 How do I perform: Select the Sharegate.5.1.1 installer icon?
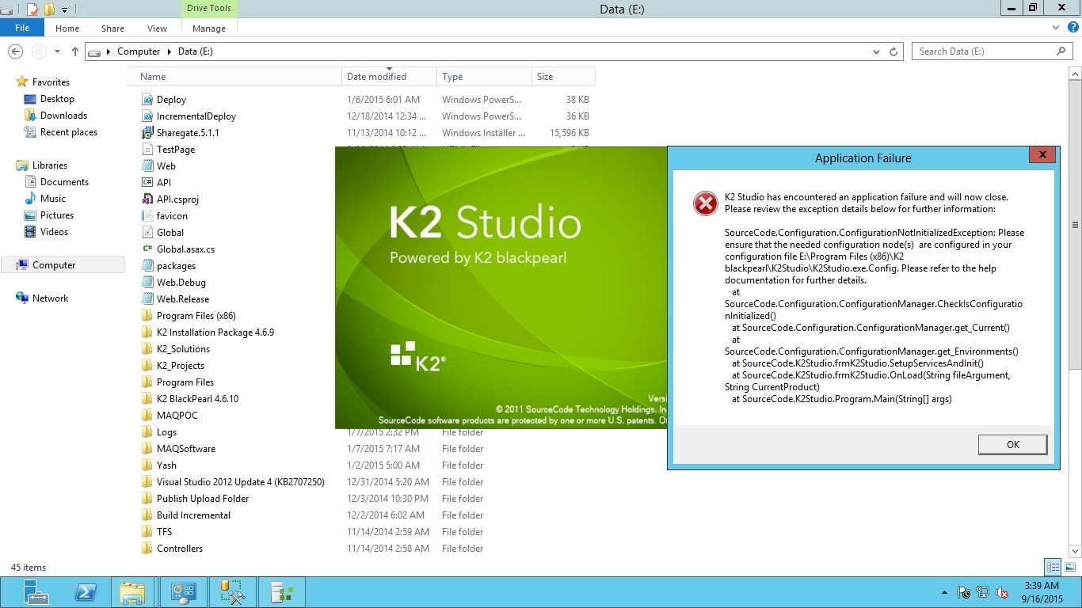tap(147, 133)
